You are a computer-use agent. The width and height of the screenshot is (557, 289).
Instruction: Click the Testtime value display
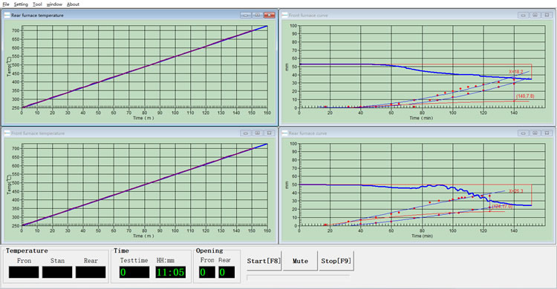(134, 272)
